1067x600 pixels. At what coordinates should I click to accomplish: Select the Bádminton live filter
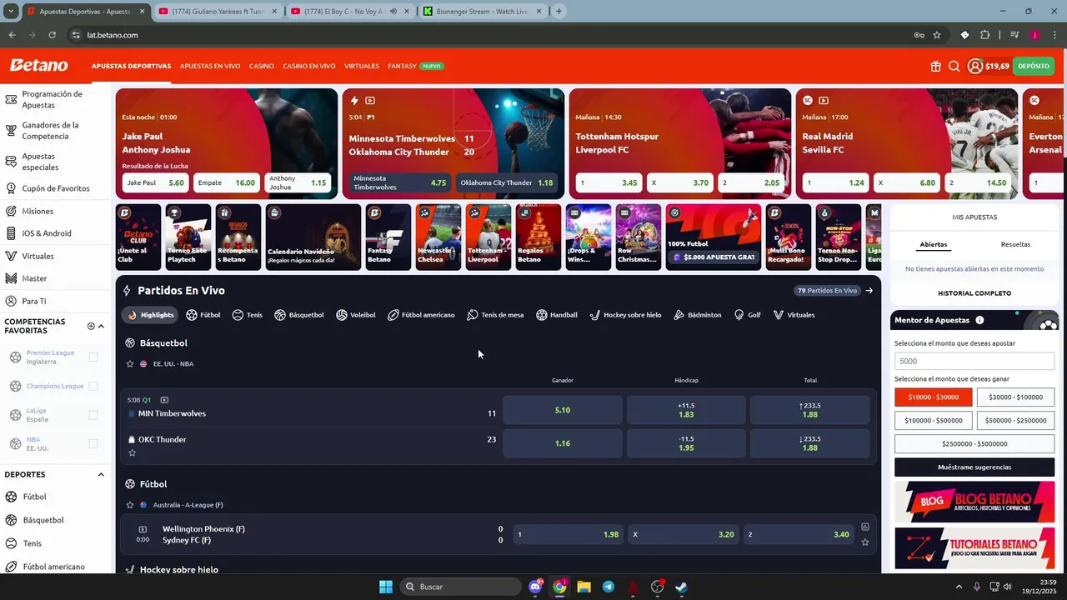(698, 315)
